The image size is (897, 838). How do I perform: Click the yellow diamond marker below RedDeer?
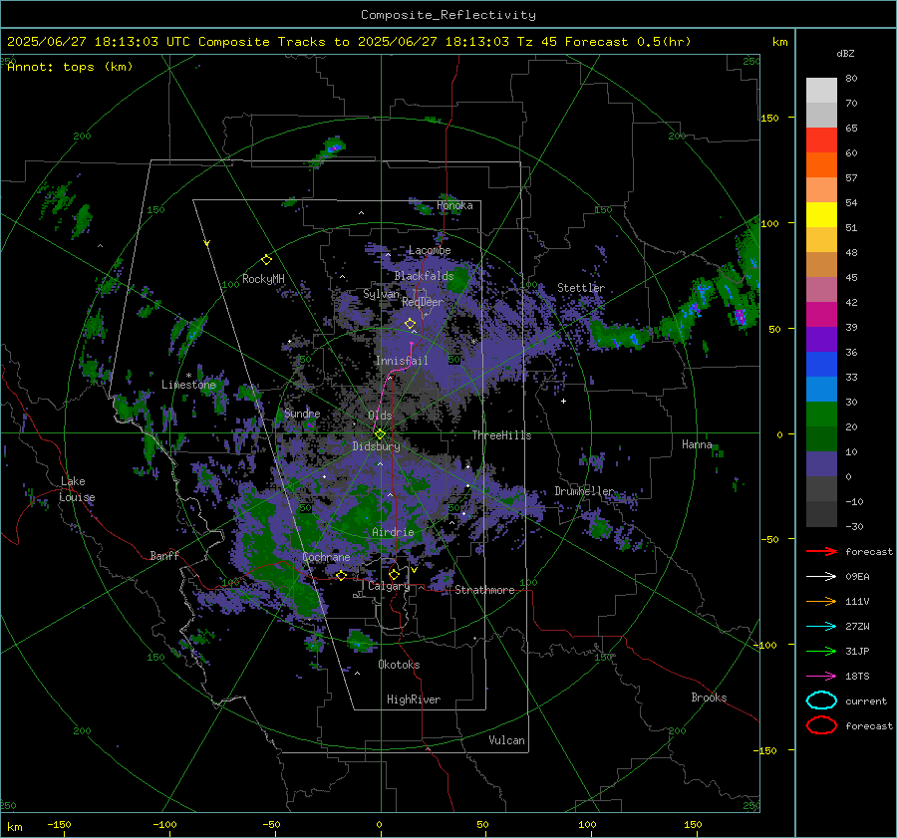pos(410,324)
